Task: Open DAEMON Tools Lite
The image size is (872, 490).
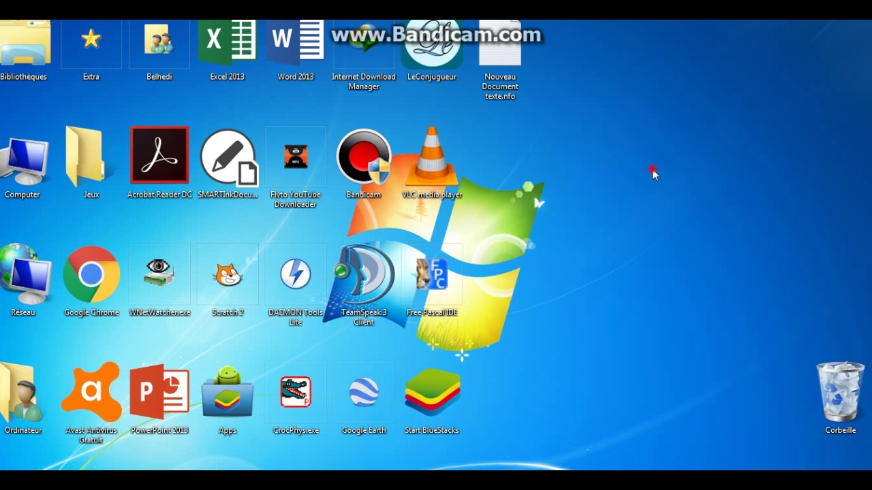Action: pos(296,274)
